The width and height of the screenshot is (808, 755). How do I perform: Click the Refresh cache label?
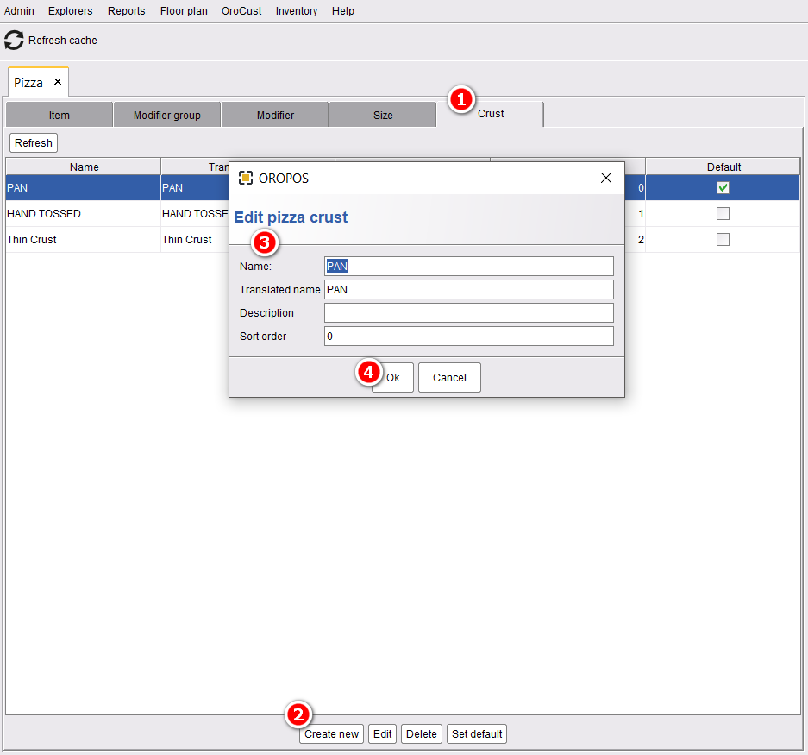(x=63, y=41)
